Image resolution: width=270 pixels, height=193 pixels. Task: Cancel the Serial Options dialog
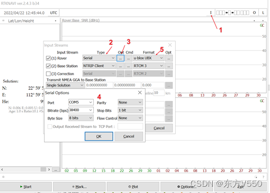click(x=129, y=136)
